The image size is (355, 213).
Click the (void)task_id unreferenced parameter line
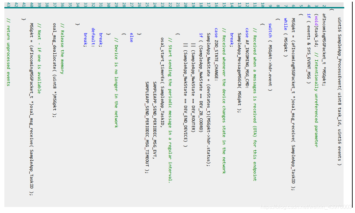point(316,81)
